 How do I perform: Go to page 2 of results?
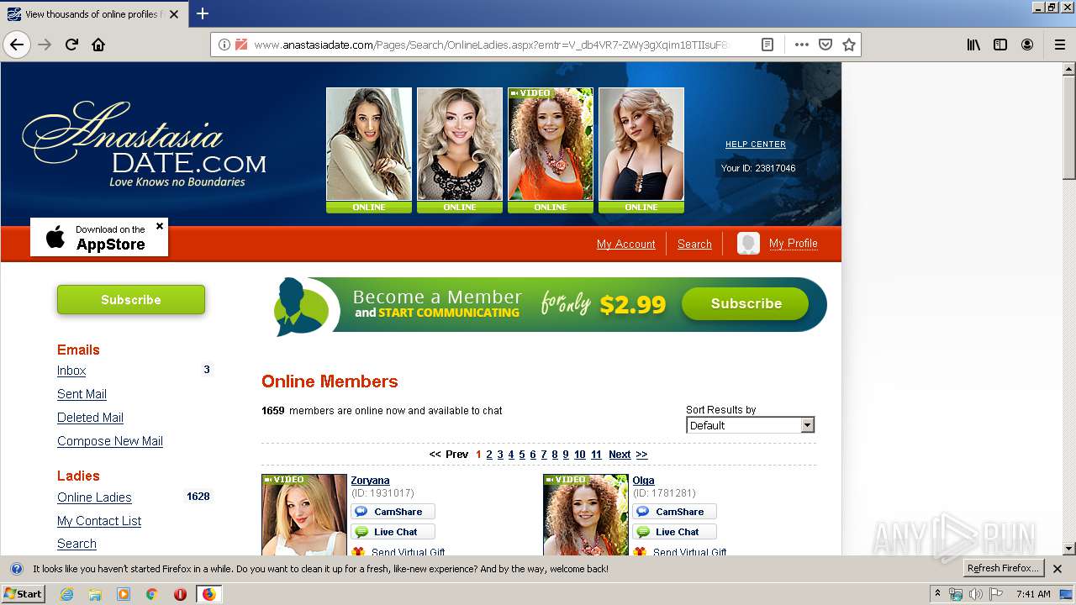pyautogui.click(x=489, y=455)
